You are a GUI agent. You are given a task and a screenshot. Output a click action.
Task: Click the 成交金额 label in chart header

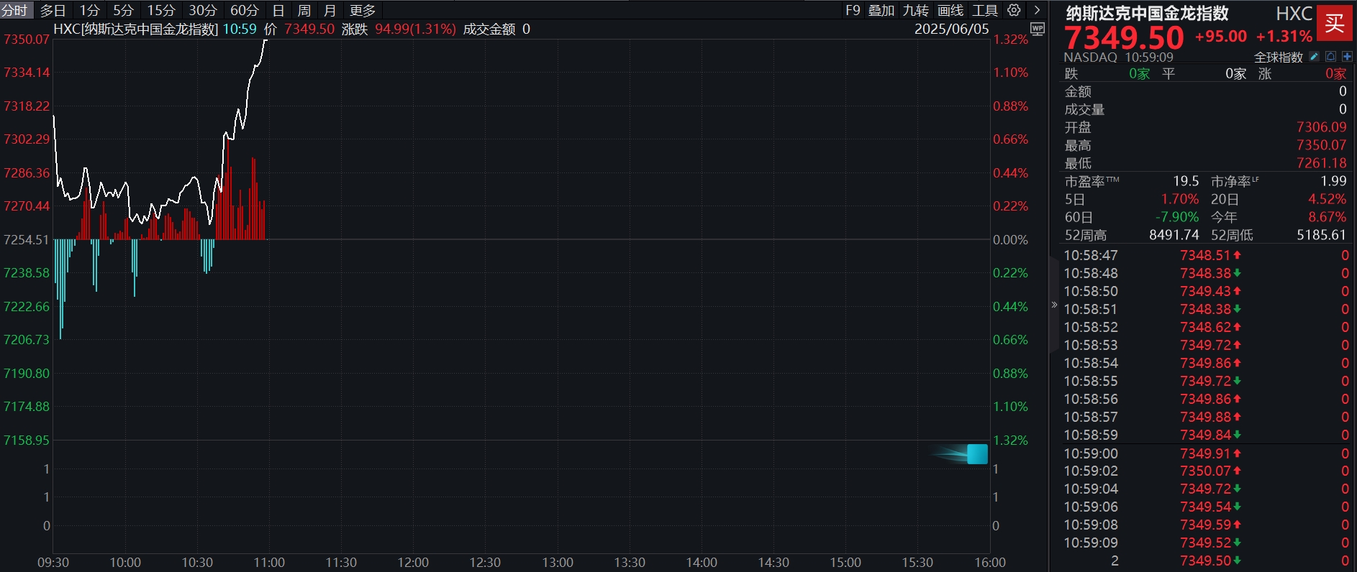coord(489,29)
